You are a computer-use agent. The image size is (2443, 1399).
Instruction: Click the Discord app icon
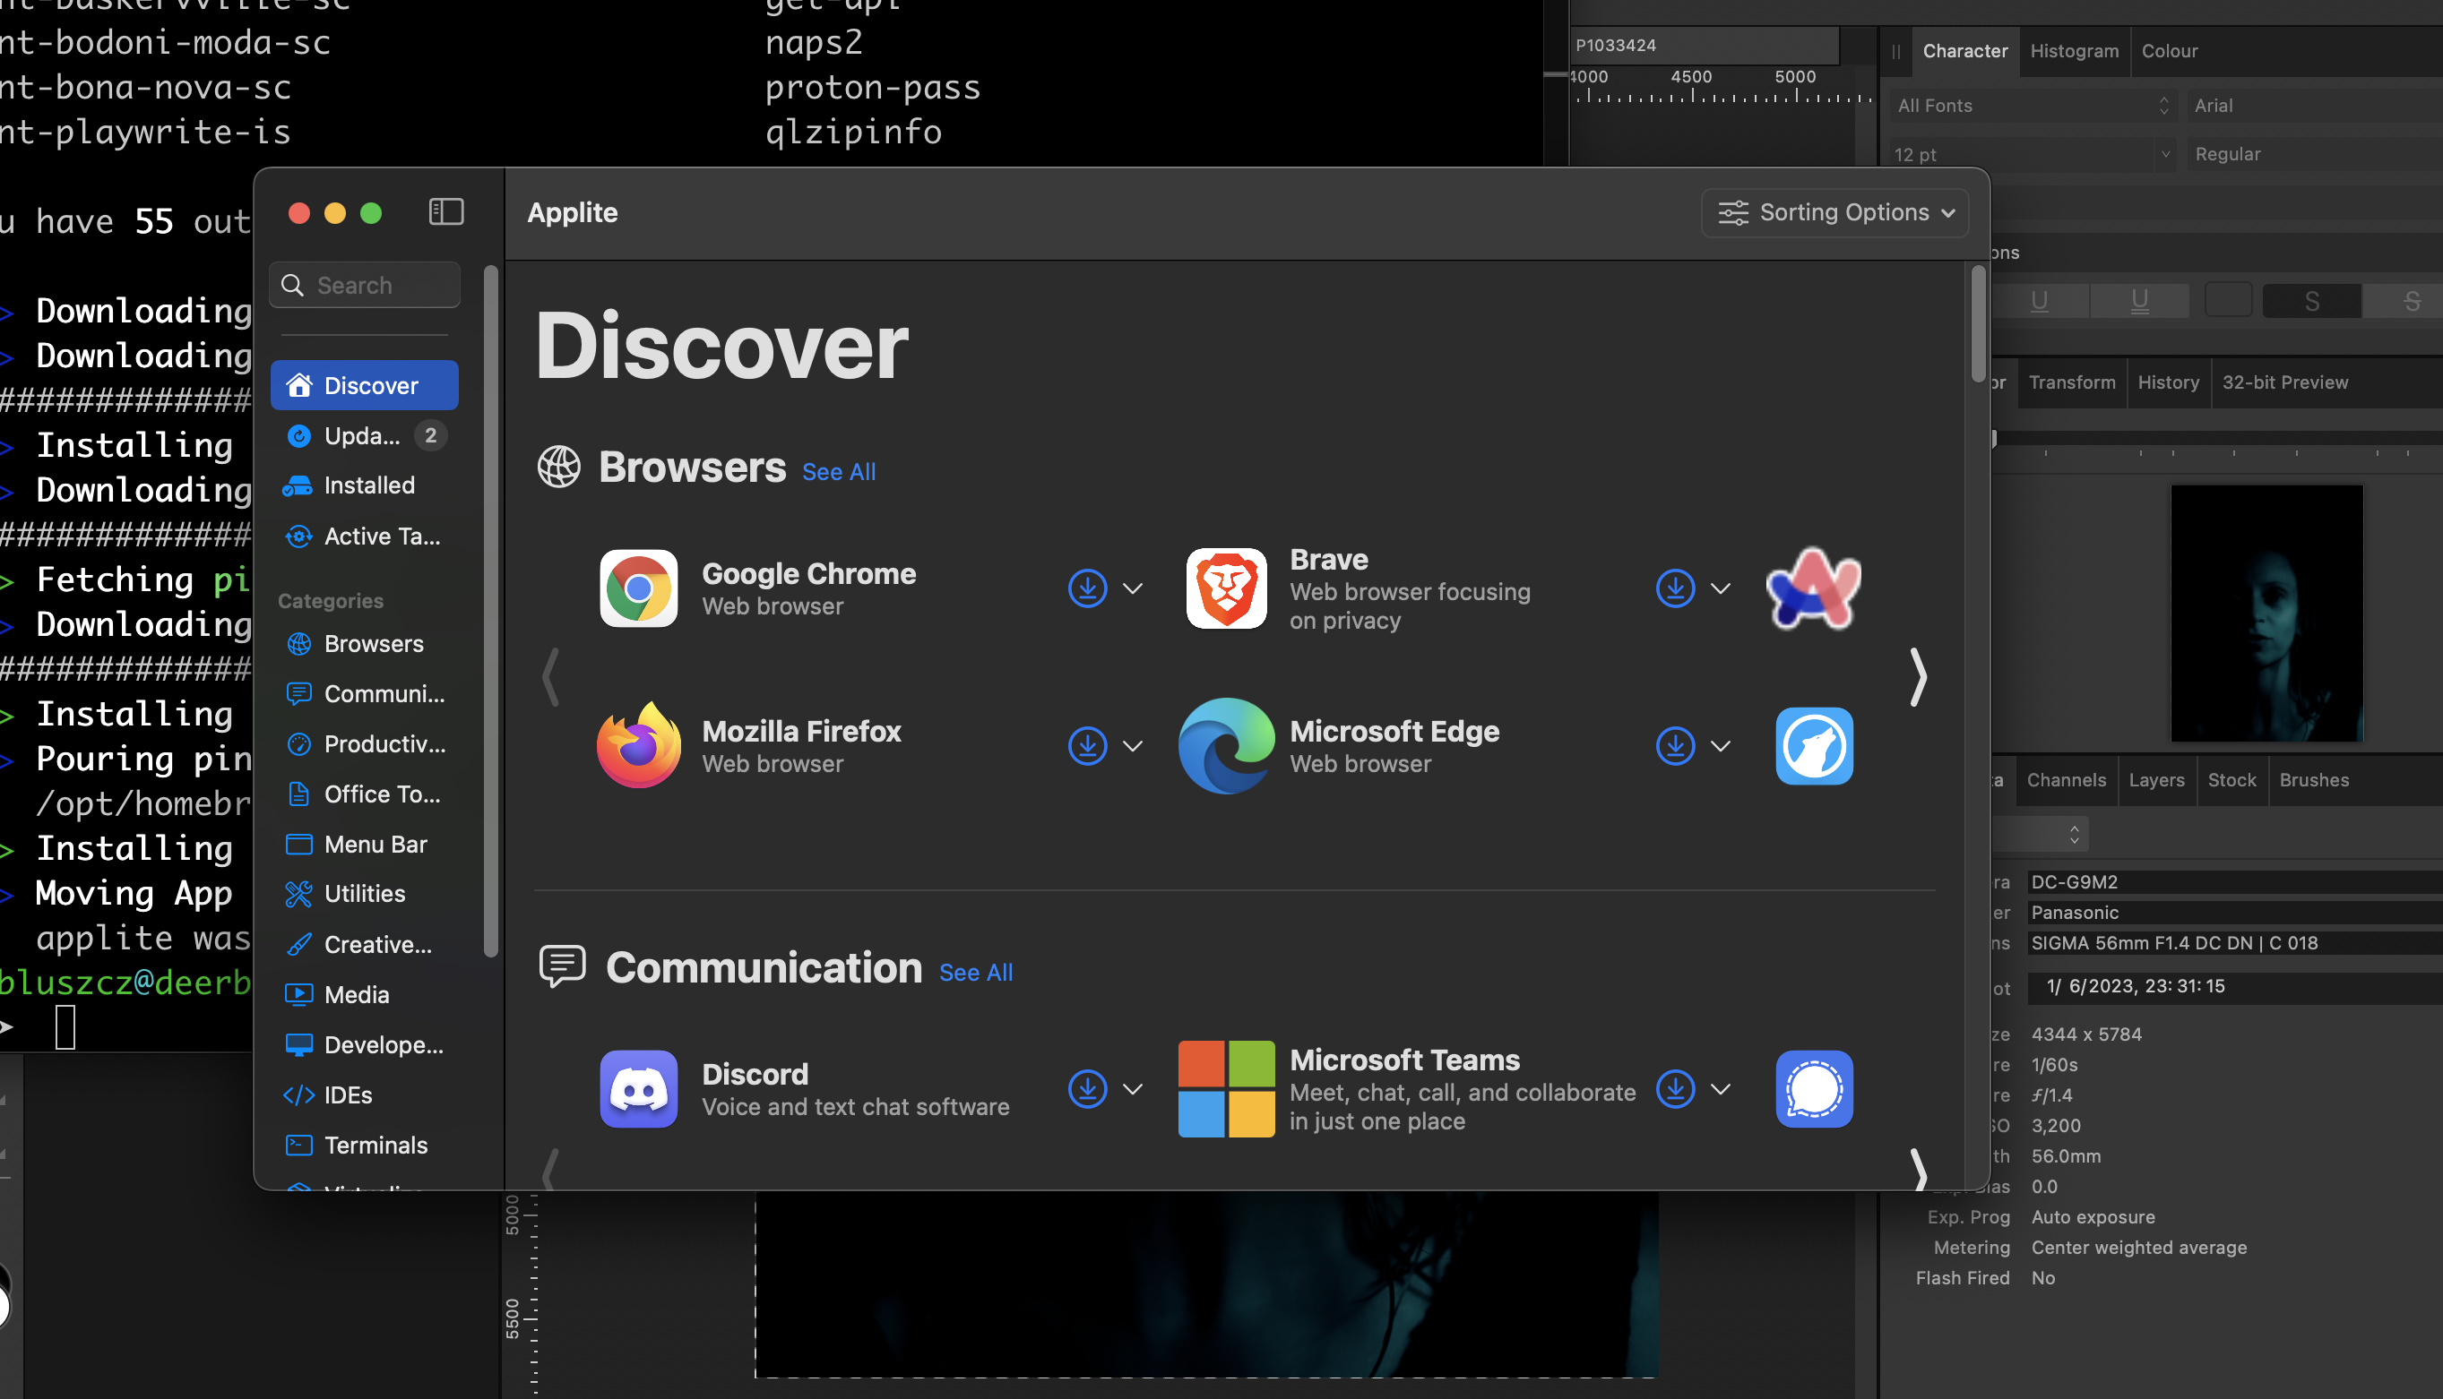(x=638, y=1088)
